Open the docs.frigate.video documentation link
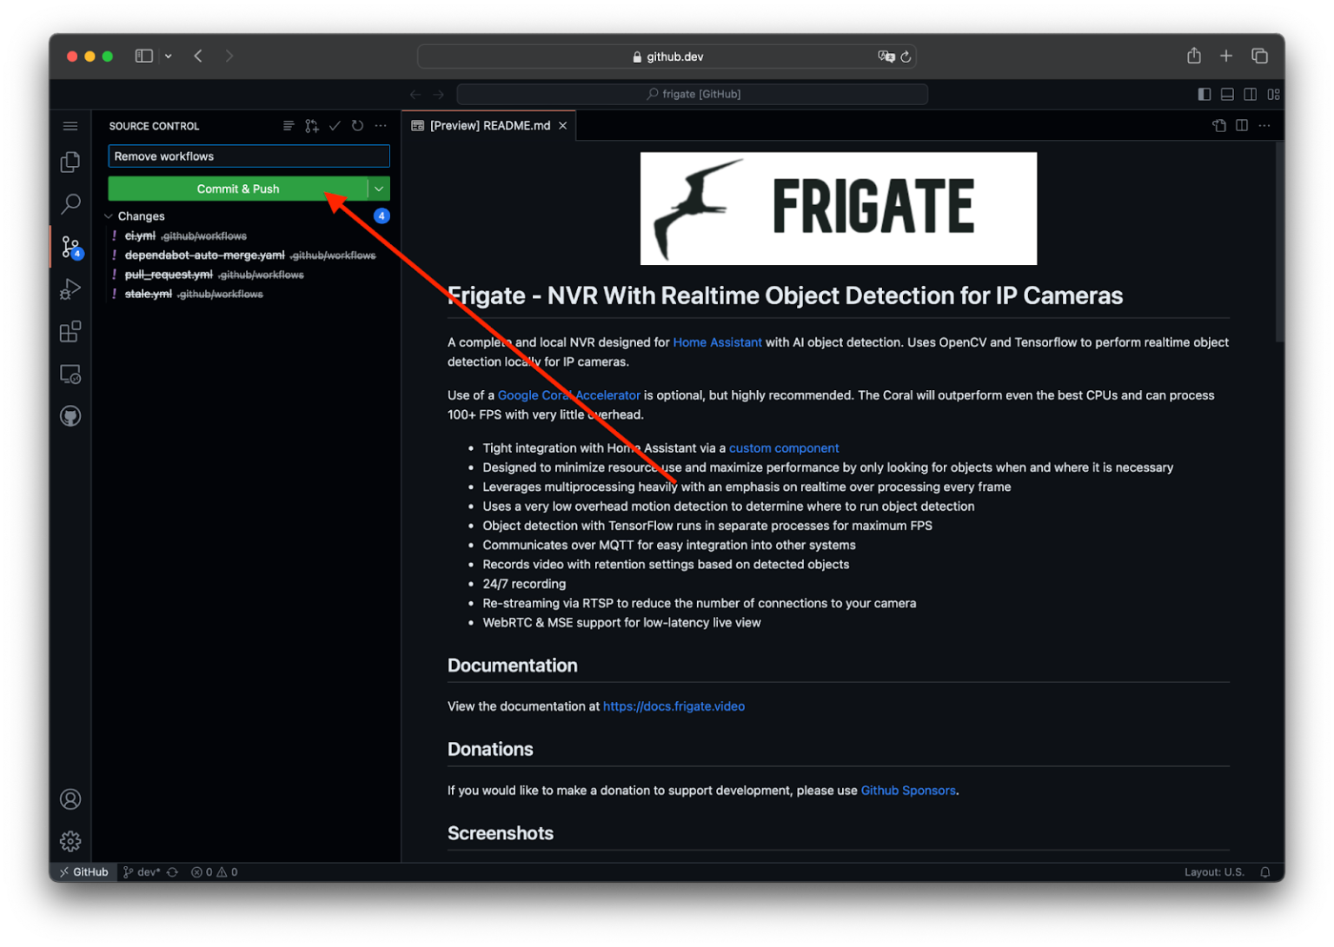Image resolution: width=1334 pixels, height=947 pixels. point(674,706)
